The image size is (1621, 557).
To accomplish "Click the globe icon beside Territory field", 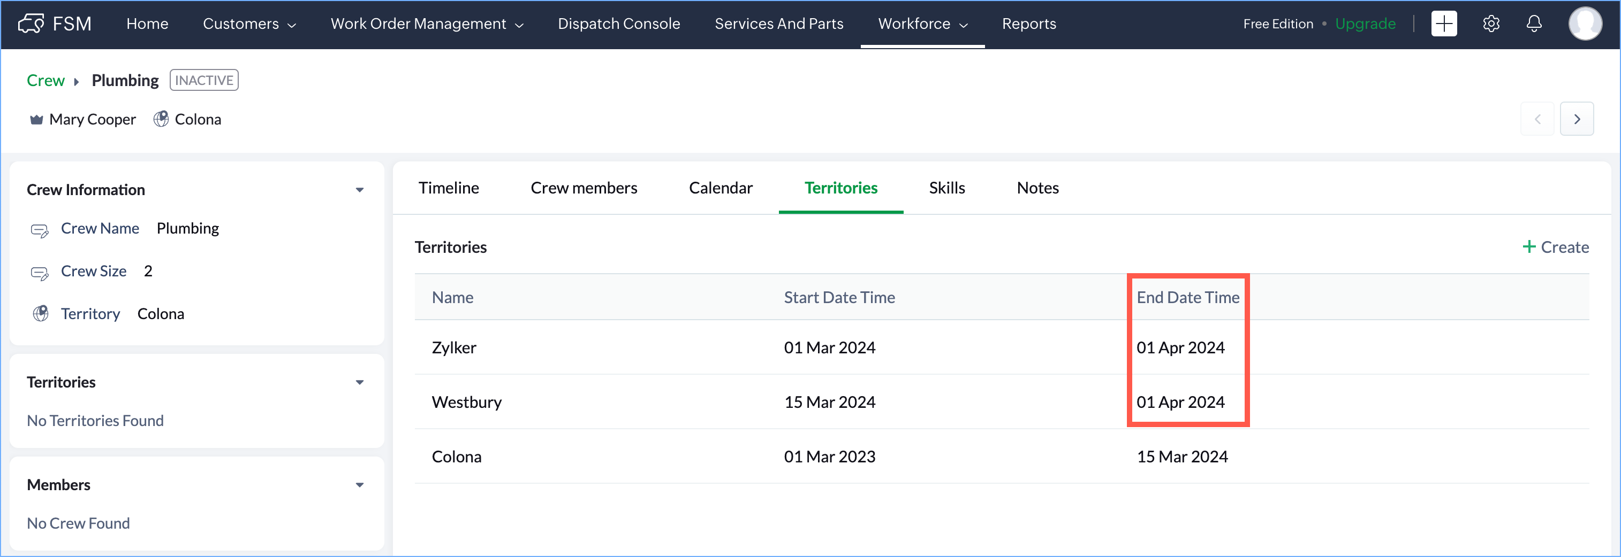I will 41,314.
